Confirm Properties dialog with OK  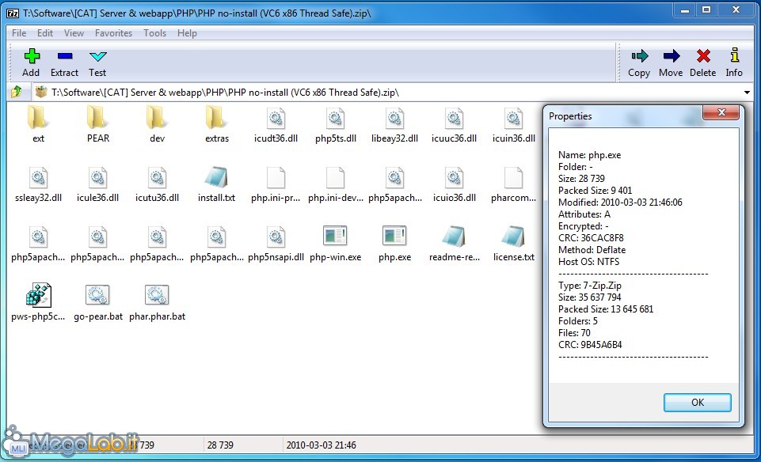[698, 403]
